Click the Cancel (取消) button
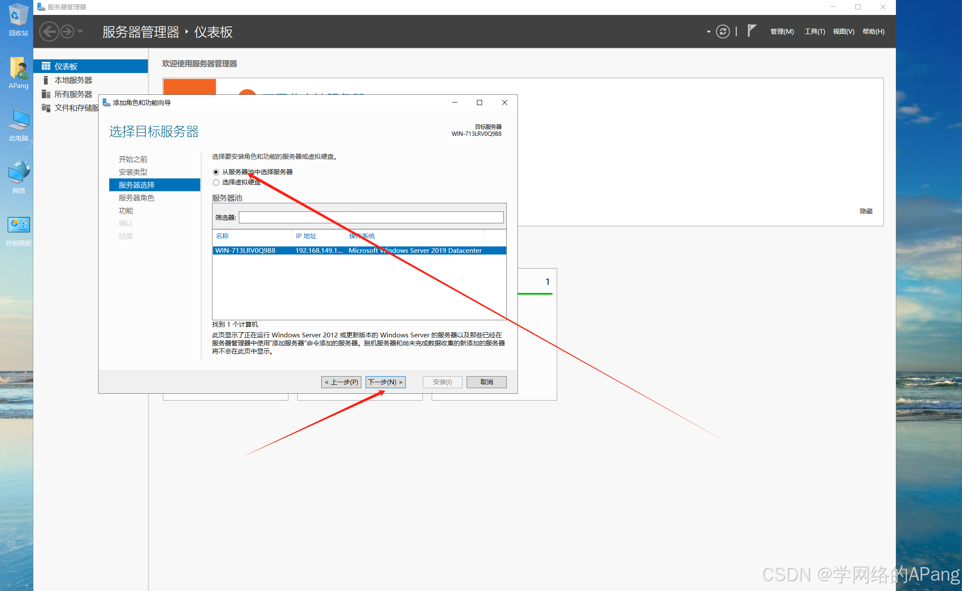 [x=486, y=382]
